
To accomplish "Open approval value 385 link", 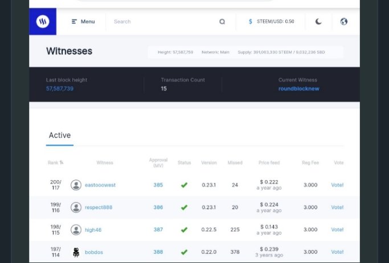I will coord(158,185).
